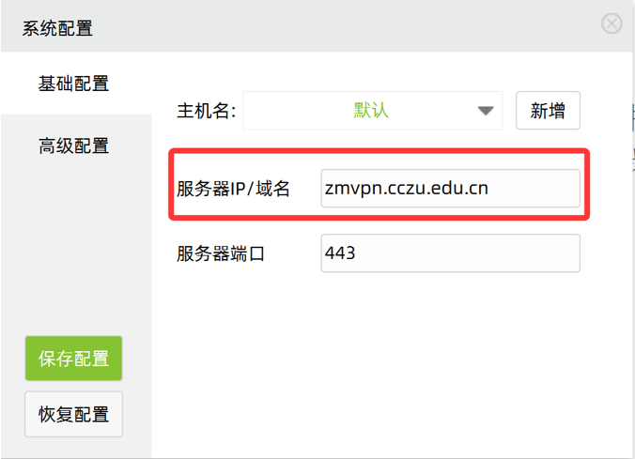
Task: Switch to the 基础配置 tab
Action: pyautogui.click(x=73, y=84)
